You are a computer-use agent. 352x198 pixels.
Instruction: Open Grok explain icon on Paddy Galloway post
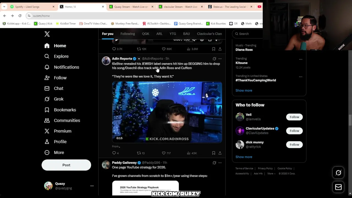[x=214, y=163]
